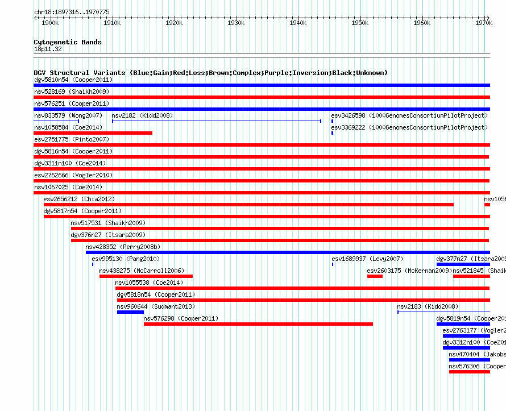Viewport: 506px width, 411px height.
Task: Select the esv2751775 (Pinto2007) variant label
Action: 72,139
